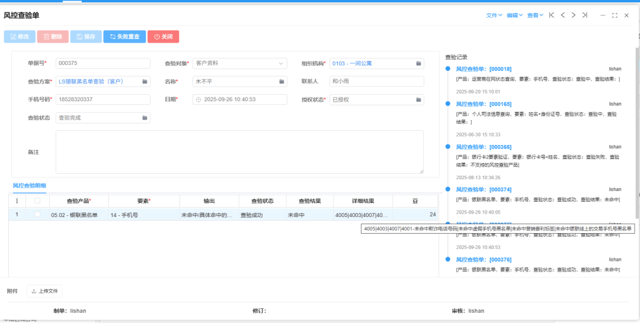640x323 pixels.
Task: Click the timeline dot beside [000366]
Action: pyautogui.click(x=448, y=147)
